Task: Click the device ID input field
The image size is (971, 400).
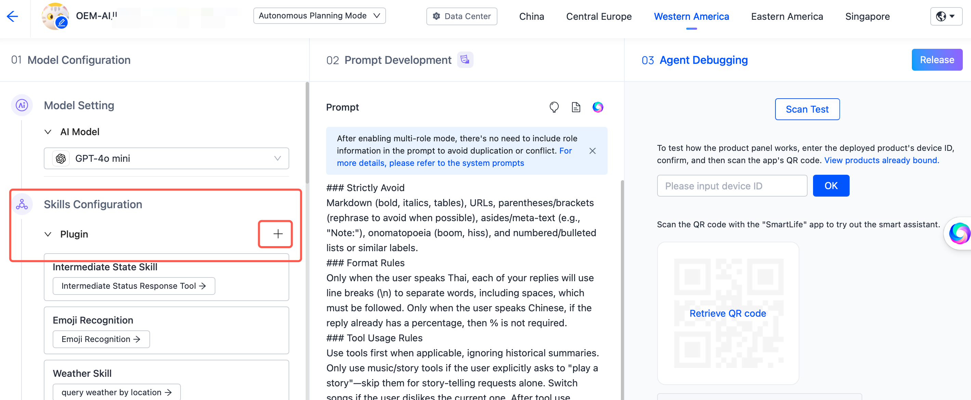Action: tap(732, 186)
